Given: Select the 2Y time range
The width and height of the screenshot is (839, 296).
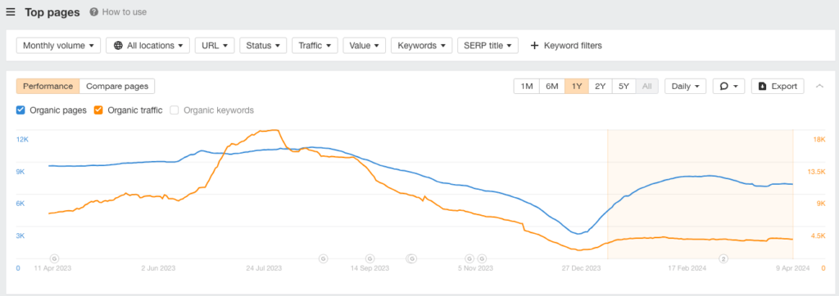Looking at the screenshot, I should [x=601, y=86].
